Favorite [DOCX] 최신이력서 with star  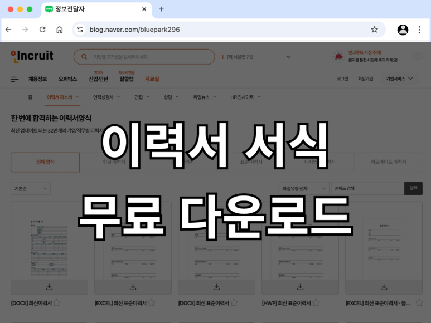pos(57,303)
